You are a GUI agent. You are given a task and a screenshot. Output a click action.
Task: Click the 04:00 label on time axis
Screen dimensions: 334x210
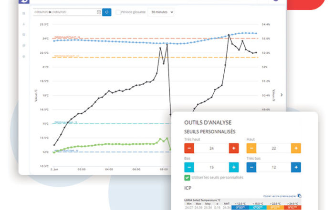(109, 170)
